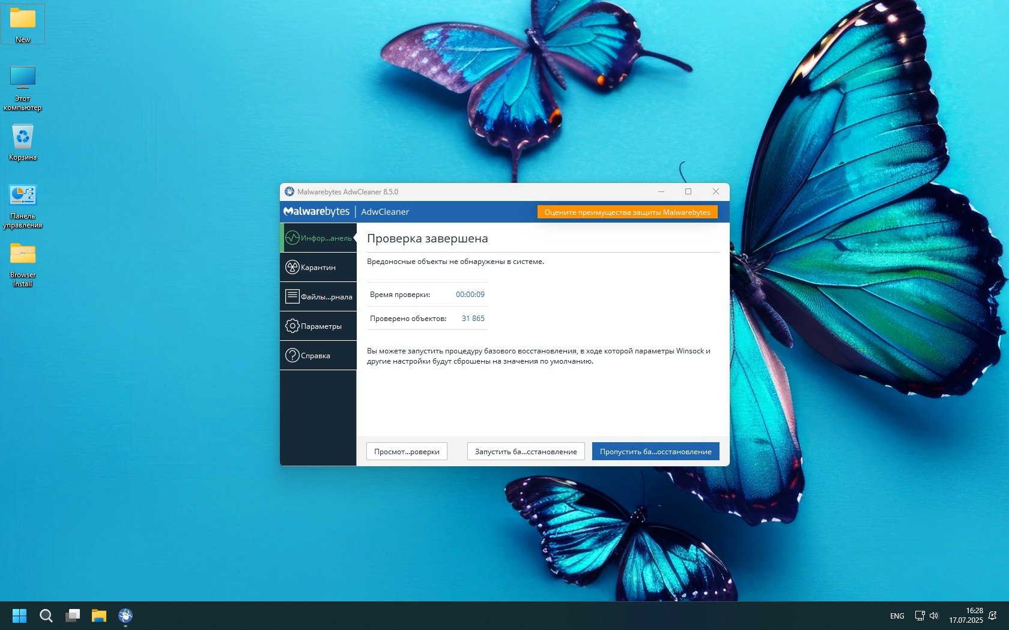
Task: Click Пропустить базовое восстановление button
Action: point(655,452)
